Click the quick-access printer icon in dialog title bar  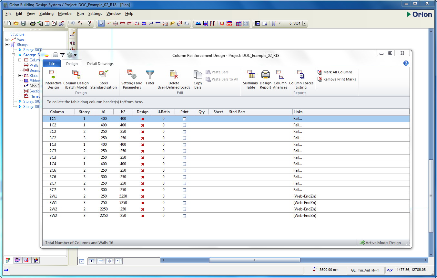click(x=55, y=55)
